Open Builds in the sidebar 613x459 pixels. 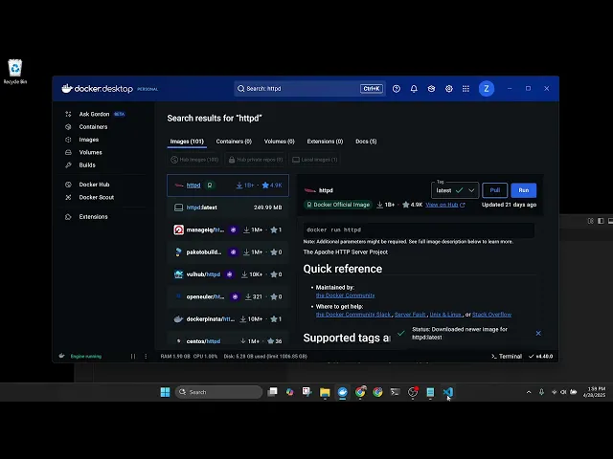click(x=87, y=165)
